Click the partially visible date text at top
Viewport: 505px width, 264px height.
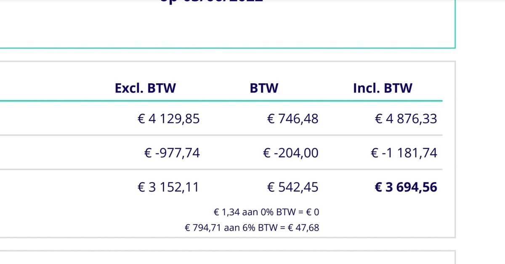click(211, 1)
